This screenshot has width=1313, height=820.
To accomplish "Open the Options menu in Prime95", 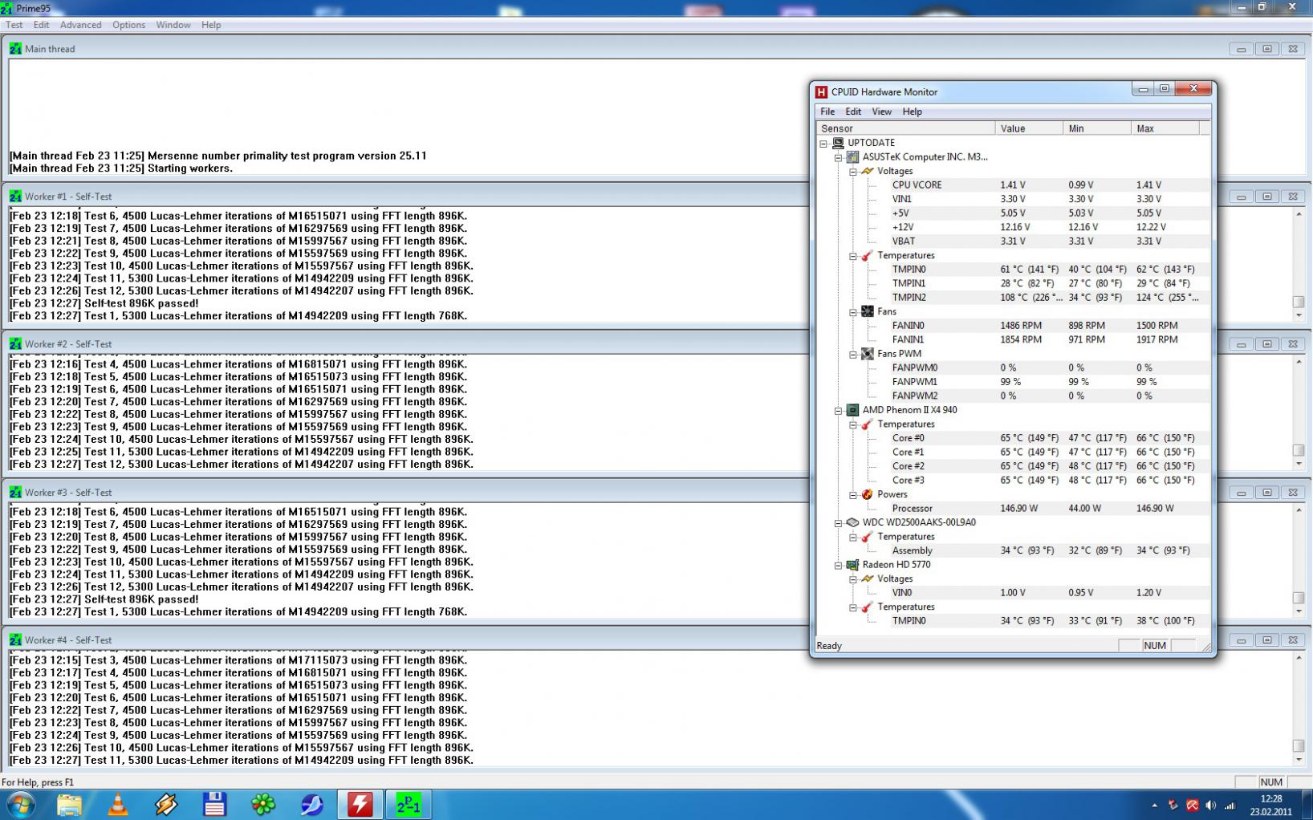I will [x=128, y=25].
